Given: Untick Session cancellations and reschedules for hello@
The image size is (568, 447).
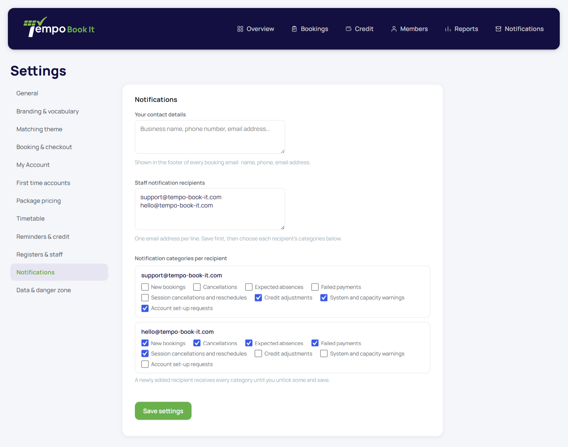Looking at the screenshot, I should click(x=145, y=354).
